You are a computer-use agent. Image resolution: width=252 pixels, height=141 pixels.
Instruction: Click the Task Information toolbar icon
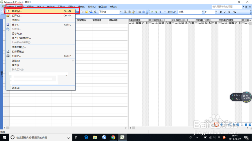pyautogui.click(x=82, y=12)
